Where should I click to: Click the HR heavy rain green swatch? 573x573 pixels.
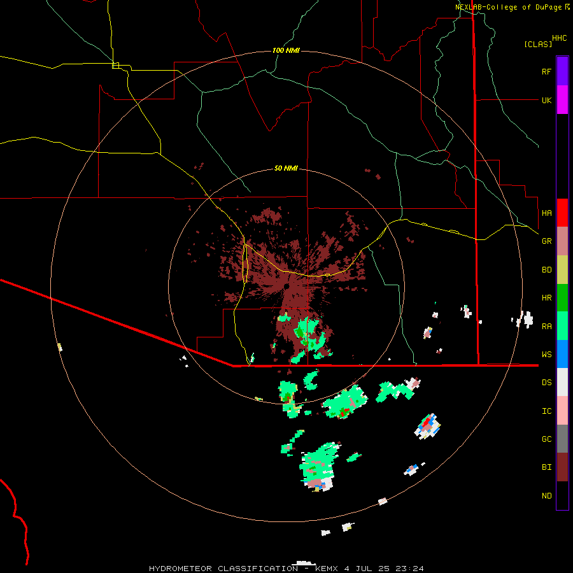[562, 297]
